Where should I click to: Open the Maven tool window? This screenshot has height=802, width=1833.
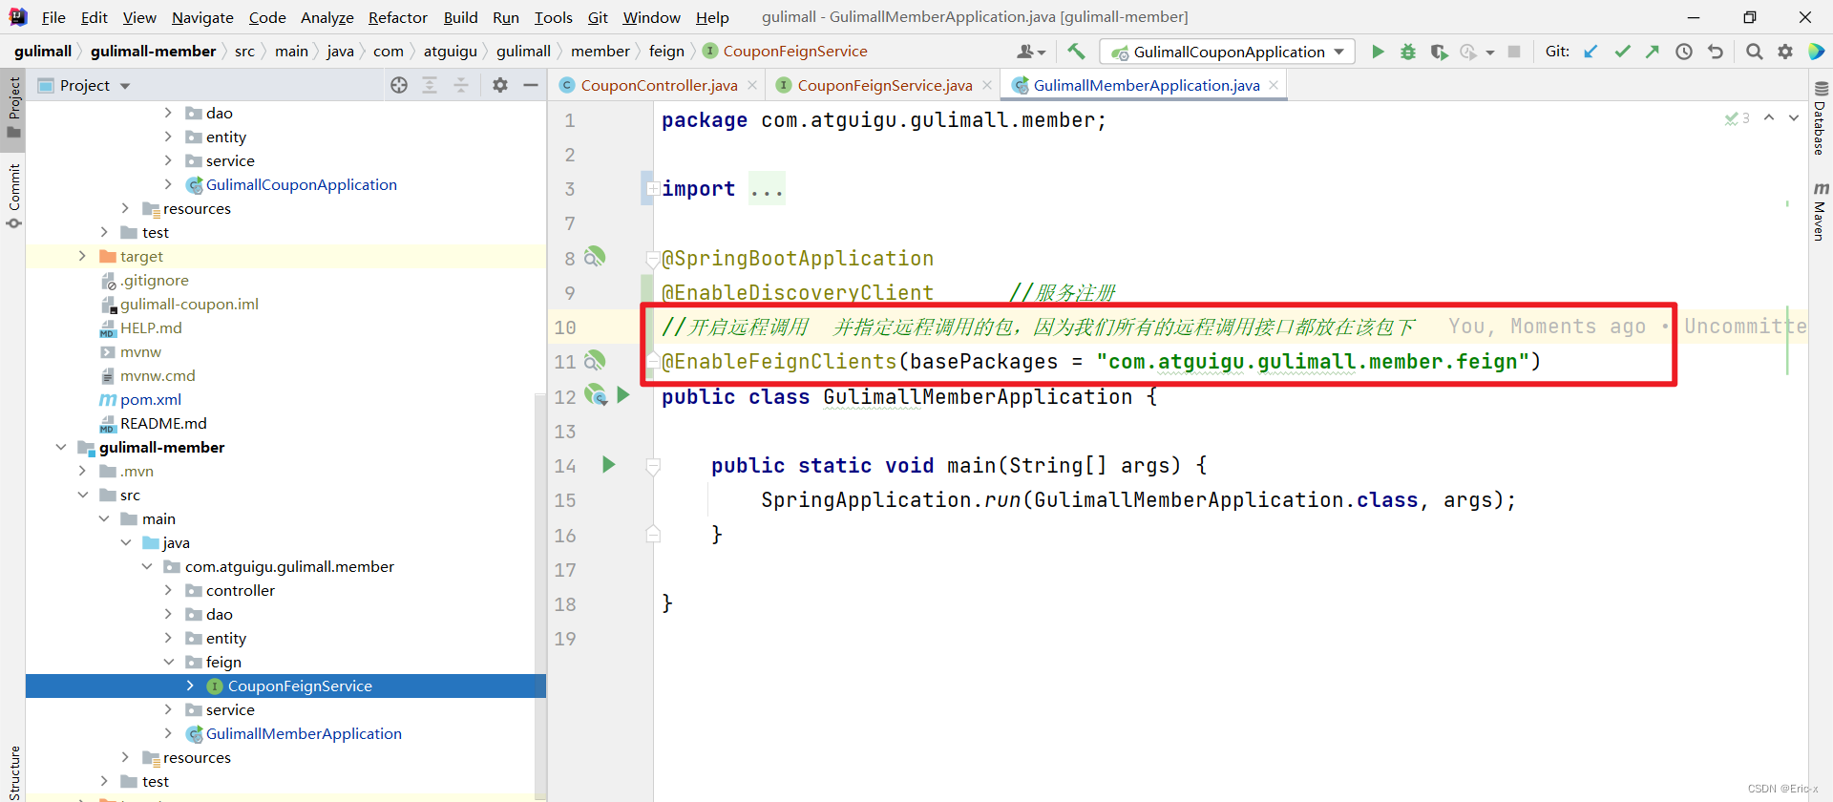tap(1820, 211)
